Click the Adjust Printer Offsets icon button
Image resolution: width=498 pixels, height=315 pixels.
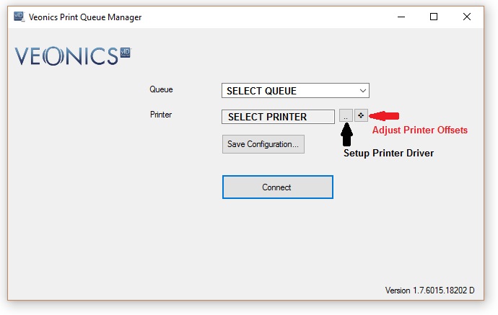362,115
